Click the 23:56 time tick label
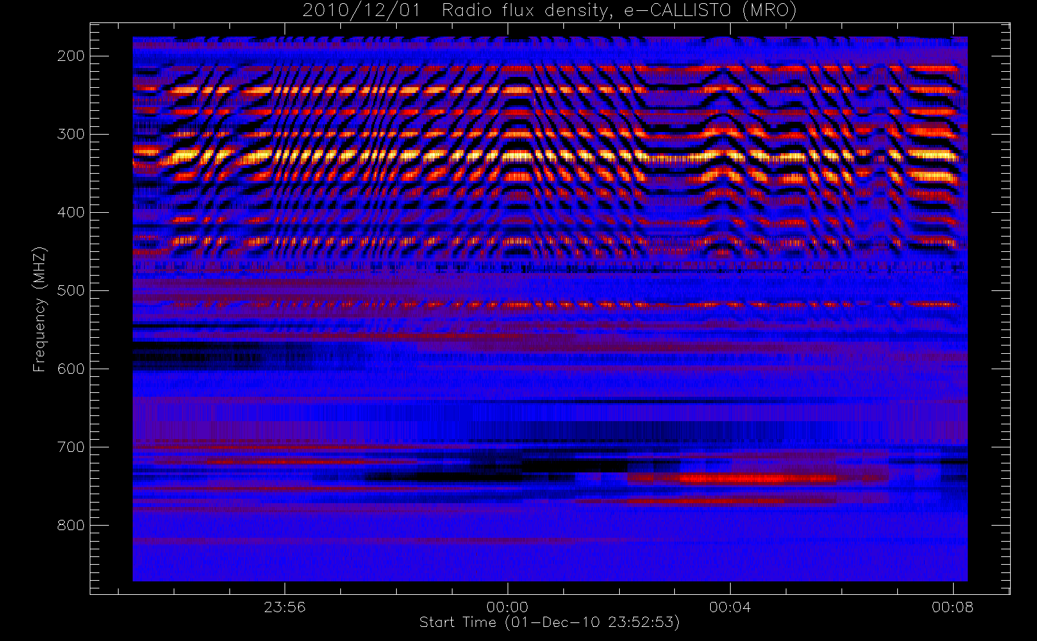 tap(285, 607)
